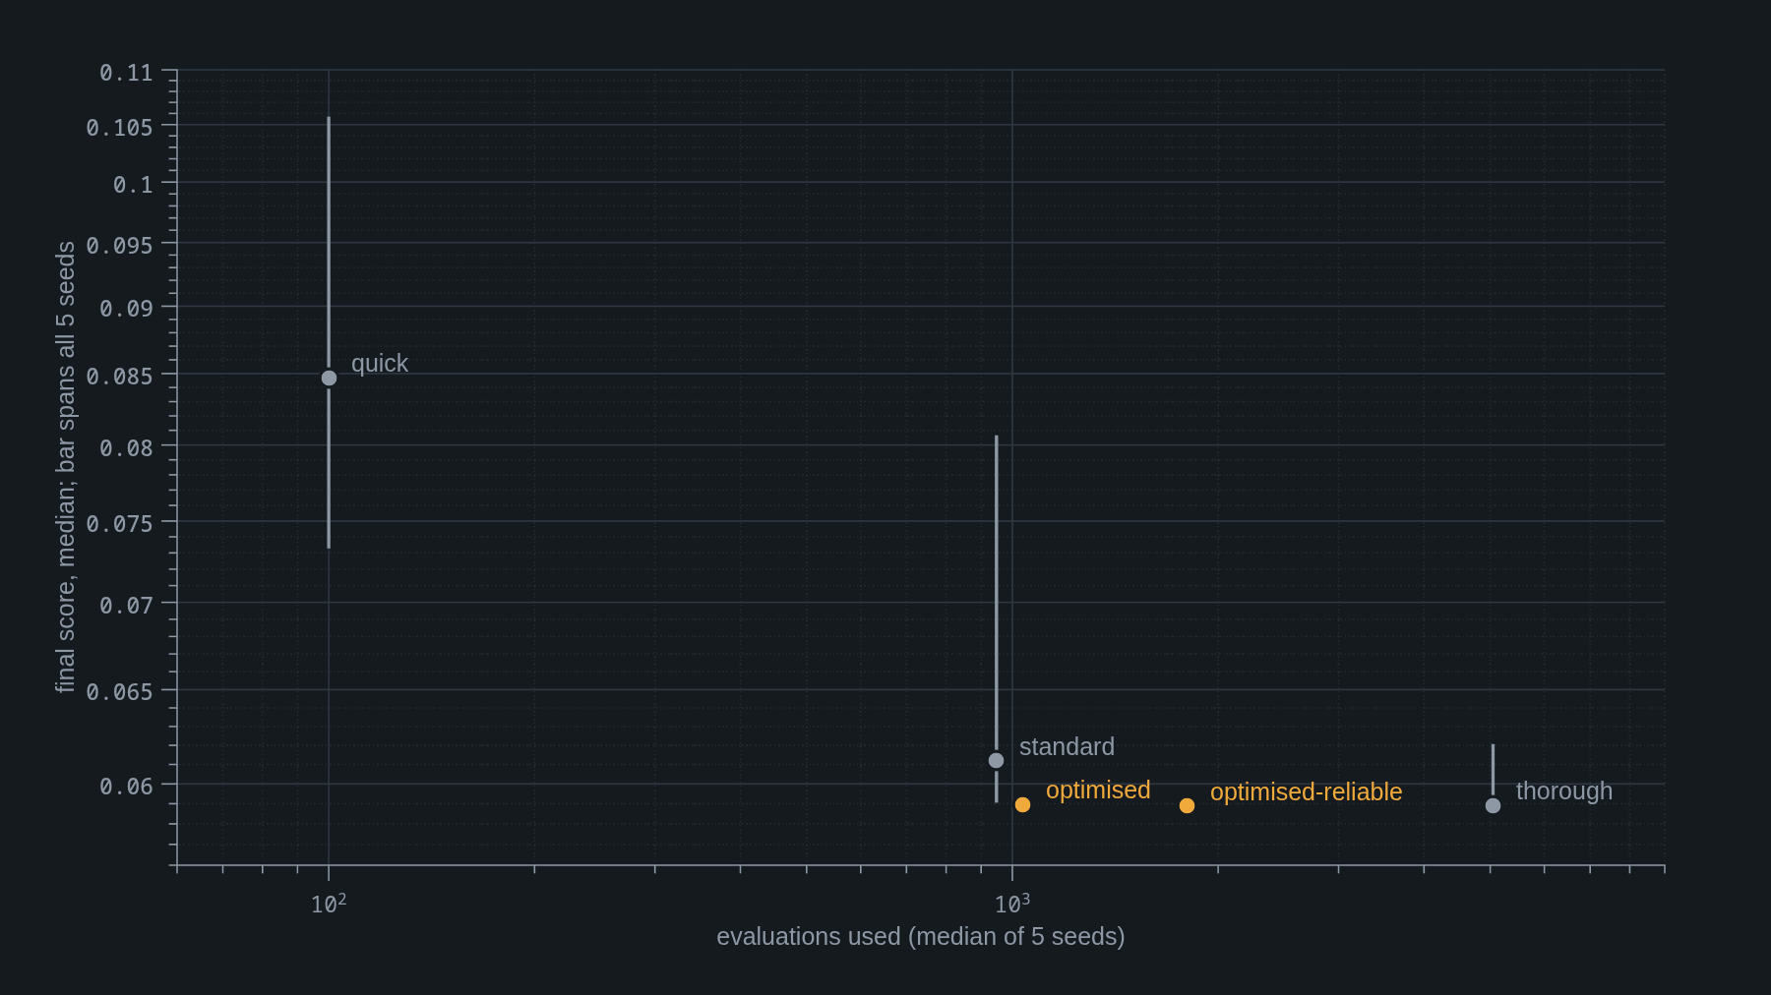Click y-axis tick label 0.08
The image size is (1771, 995).
coord(126,448)
